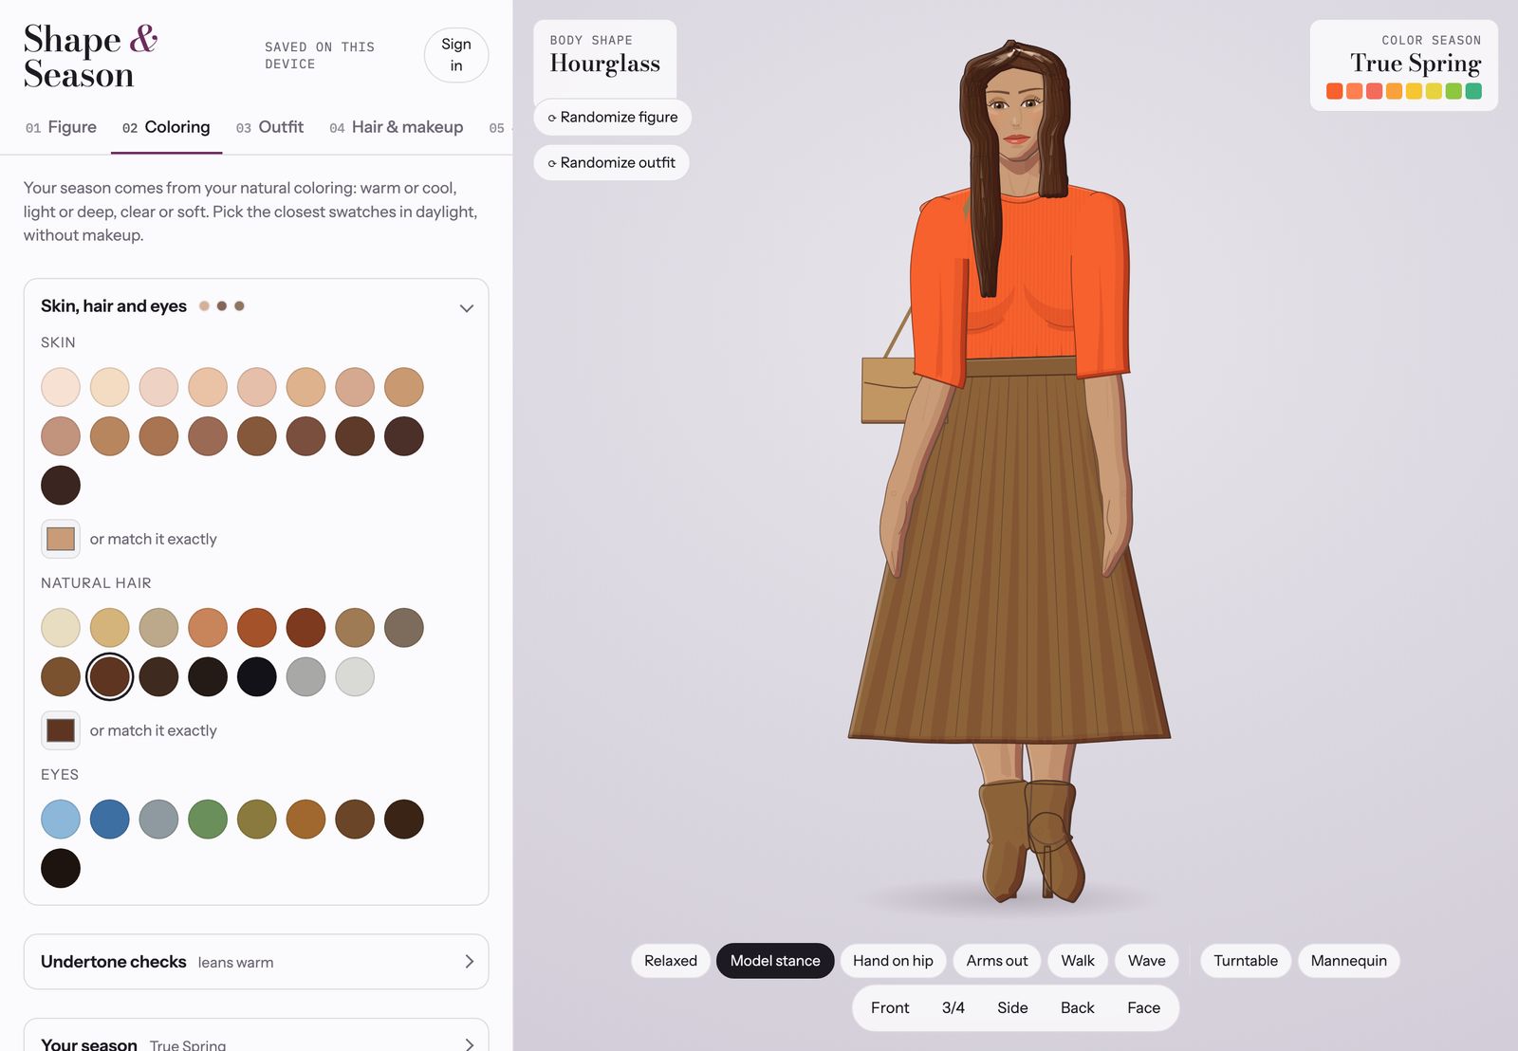Show the Side view
Image resolution: width=1518 pixels, height=1051 pixels.
[x=1012, y=1008]
